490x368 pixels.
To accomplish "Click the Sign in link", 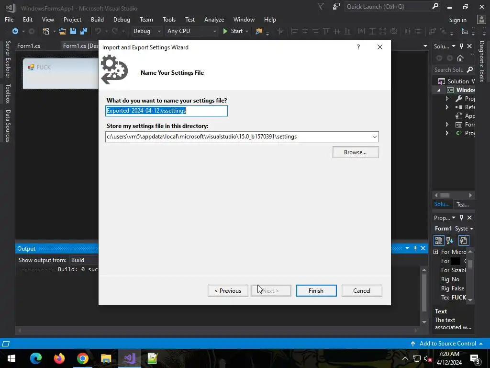I will 457,20.
